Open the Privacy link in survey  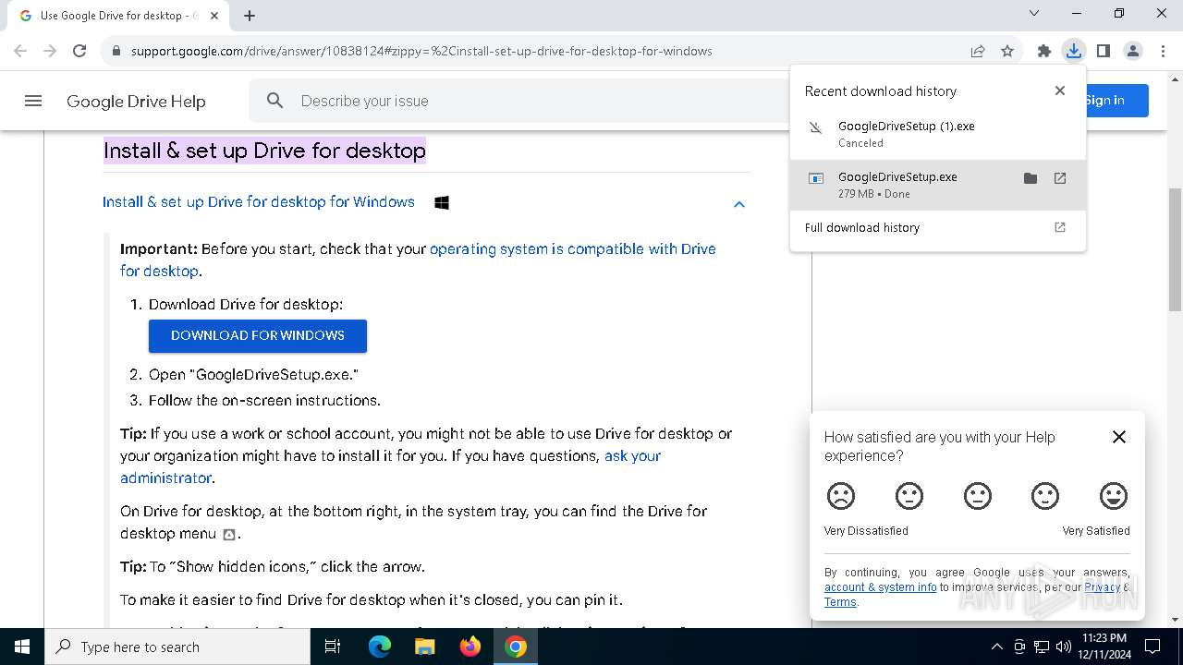[x=1103, y=586]
